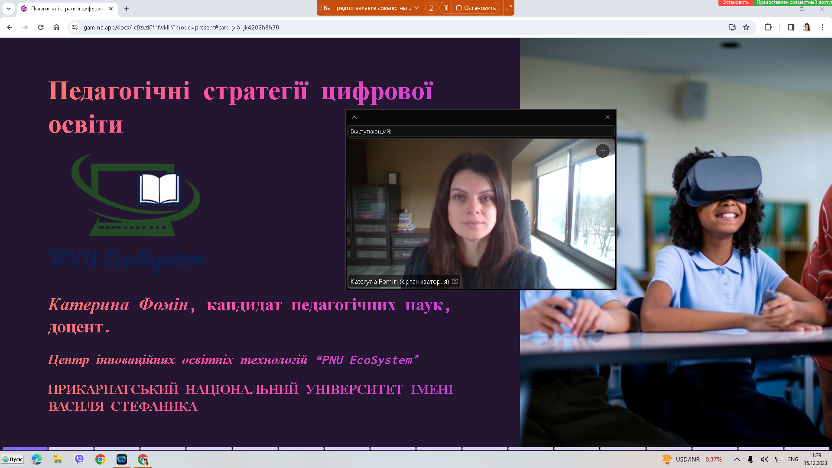This screenshot has height=468, width=832.
Task: Toggle Chrome side panel
Action: (x=791, y=27)
